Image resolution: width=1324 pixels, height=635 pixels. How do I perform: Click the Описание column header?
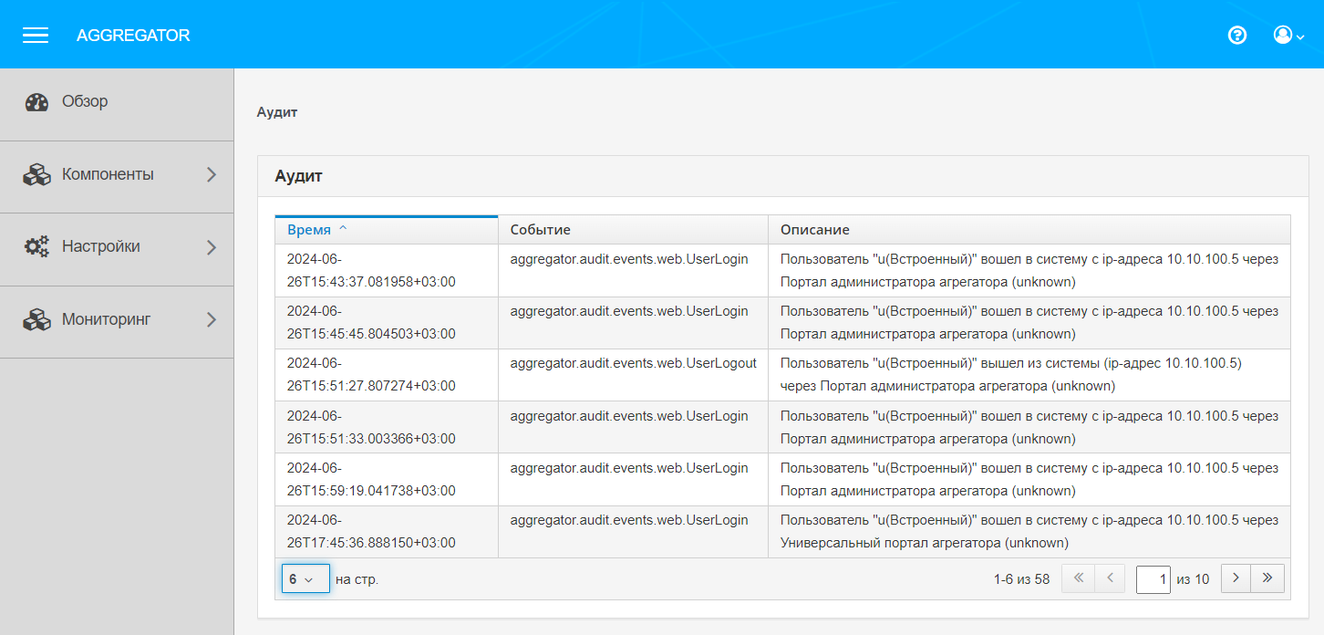click(814, 230)
